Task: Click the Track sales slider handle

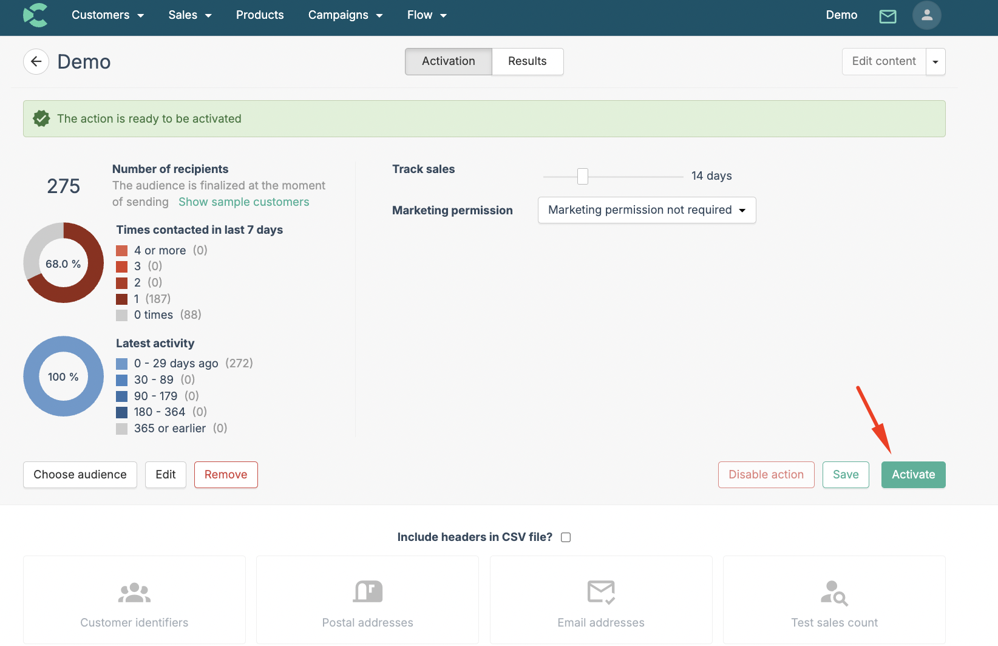Action: click(583, 177)
